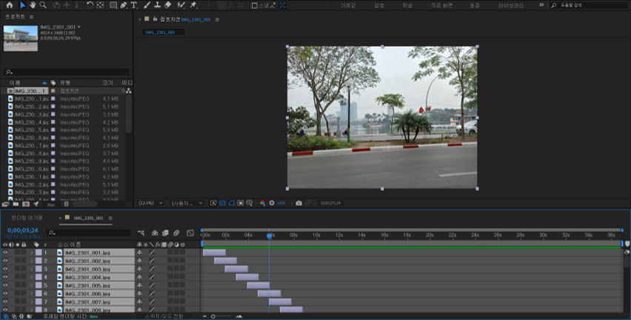This screenshot has width=631, height=320.
Task: Select the Zoom magnifier tool
Action: coord(43,5)
